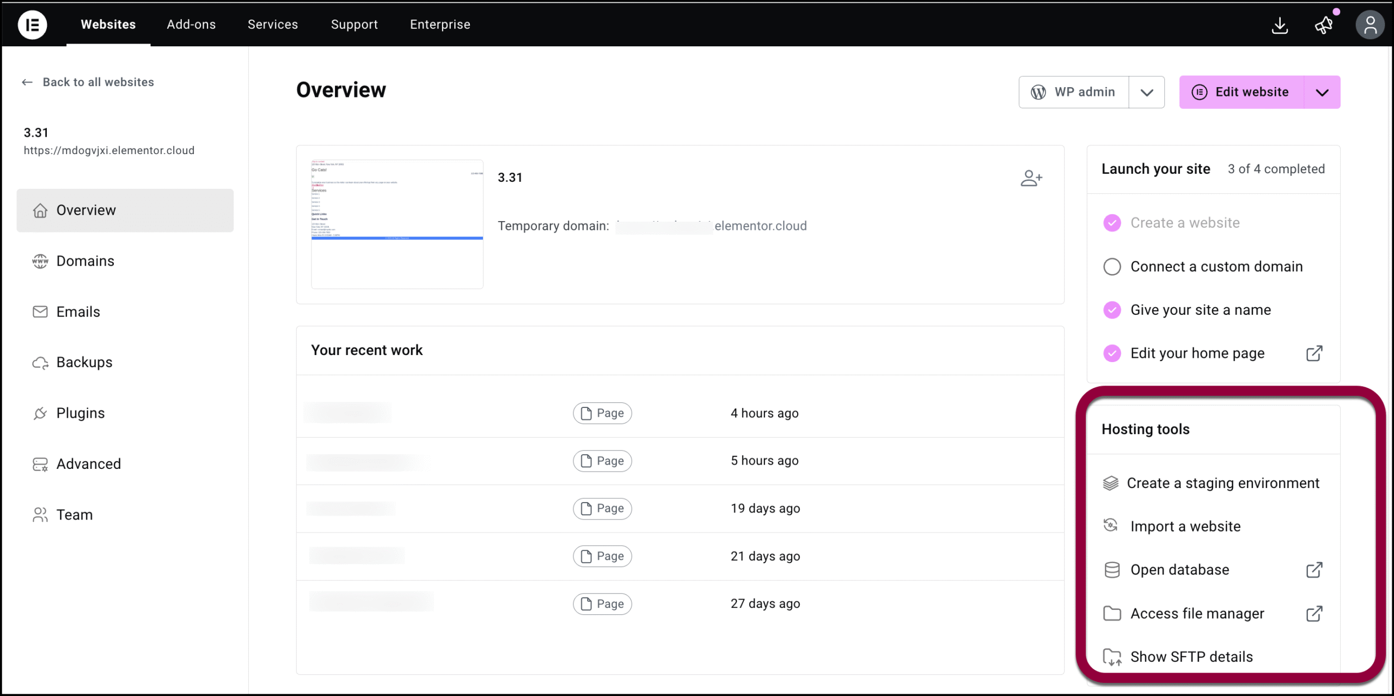Click external link icon beside Access file manager

[x=1314, y=614]
